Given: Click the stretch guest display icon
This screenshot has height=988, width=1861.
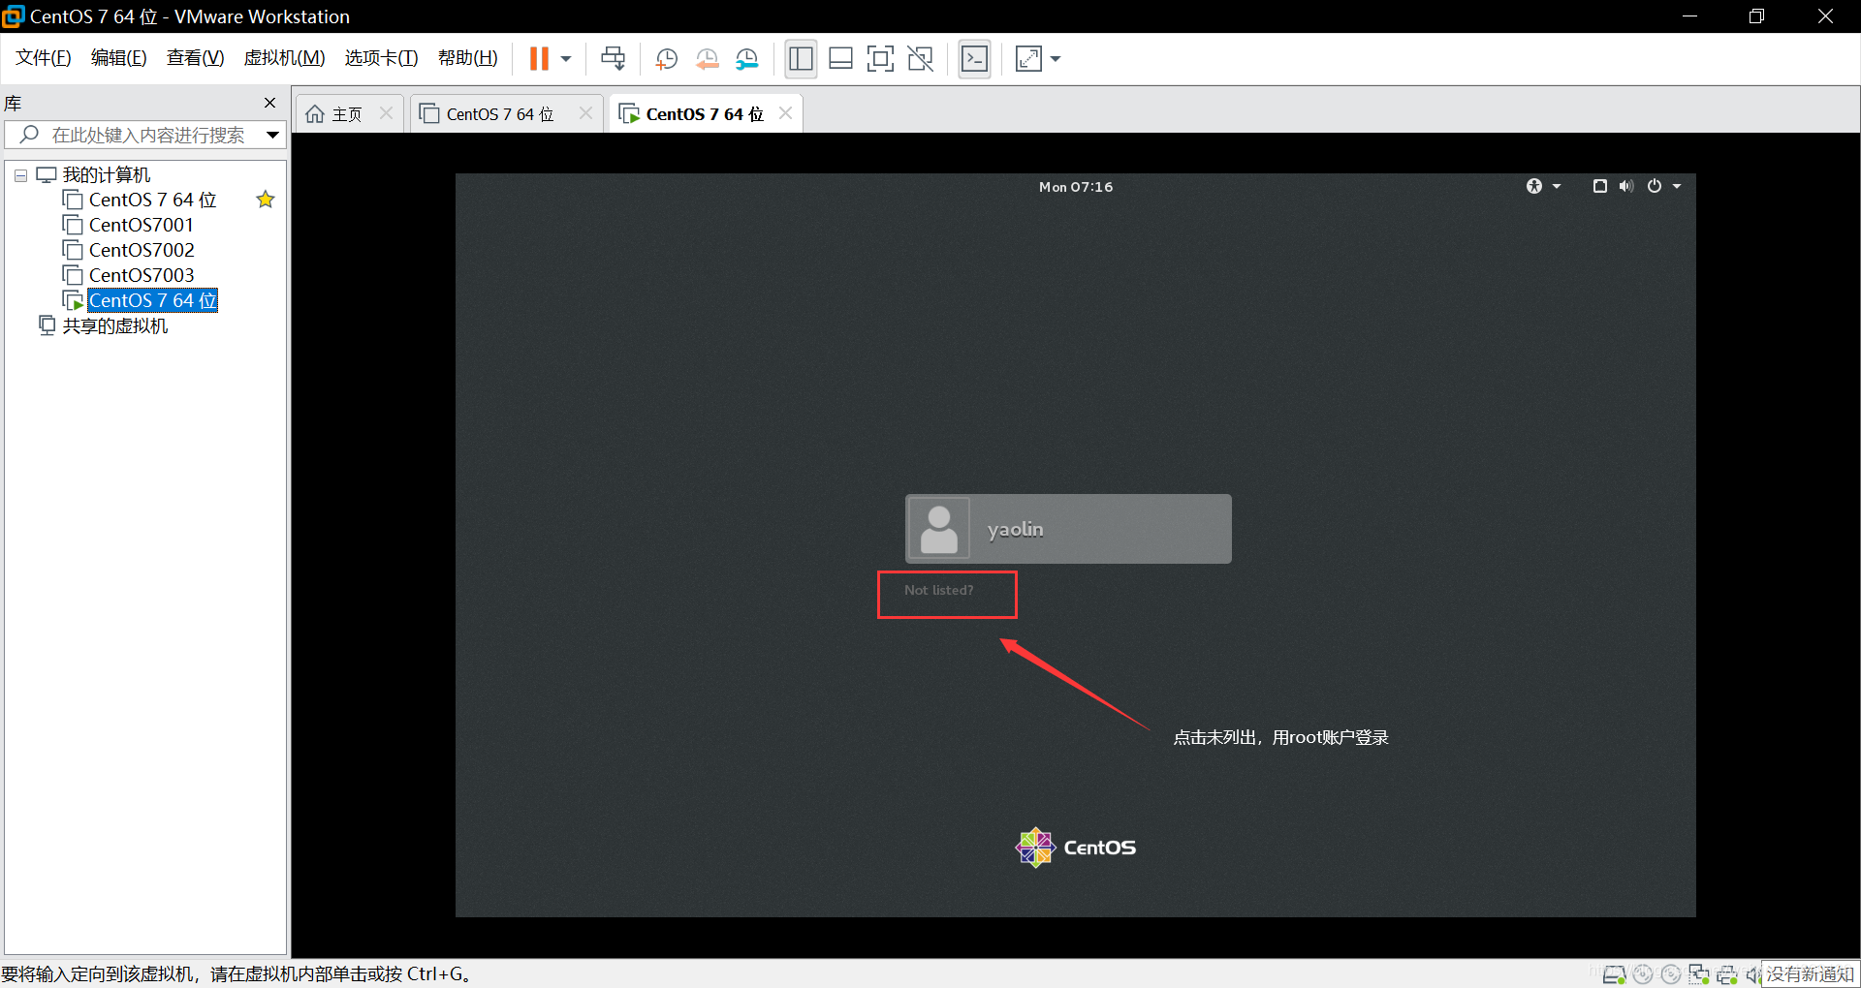Looking at the screenshot, I should [1028, 59].
